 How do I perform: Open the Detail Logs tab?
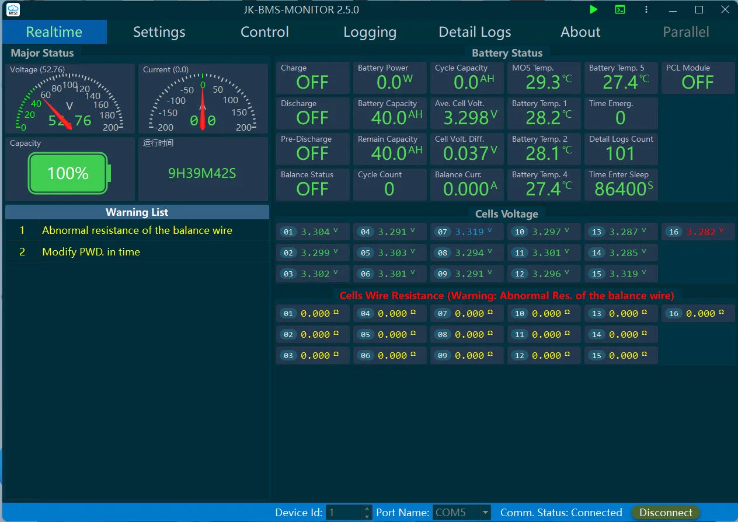(x=475, y=32)
